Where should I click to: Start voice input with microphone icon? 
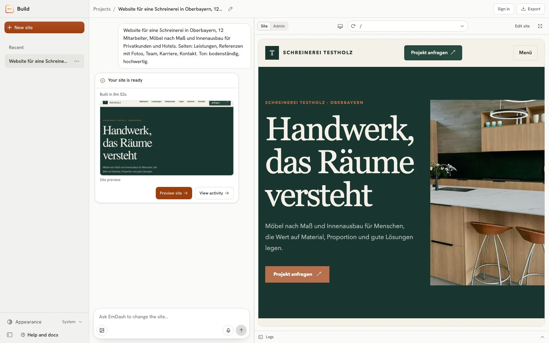pyautogui.click(x=228, y=330)
